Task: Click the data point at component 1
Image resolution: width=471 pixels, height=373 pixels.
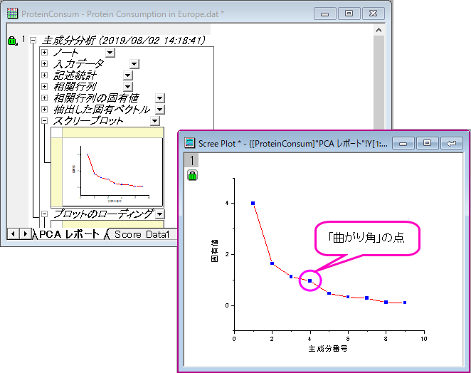Action: [253, 203]
